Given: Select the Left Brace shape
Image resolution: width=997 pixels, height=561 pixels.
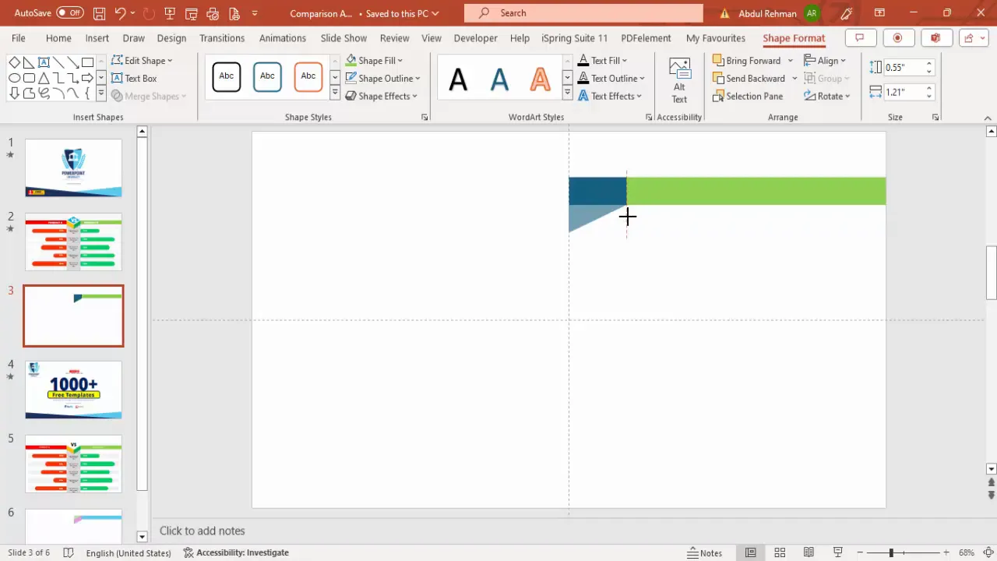Looking at the screenshot, I should pyautogui.click(x=87, y=93).
